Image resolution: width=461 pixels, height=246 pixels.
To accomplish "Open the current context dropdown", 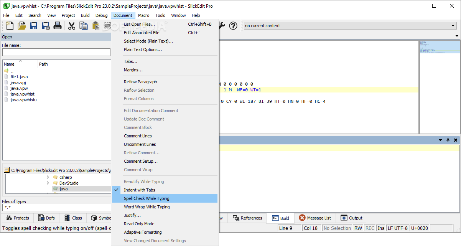I will tap(453, 26).
